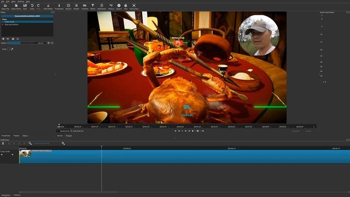Viewport: 350px width, 197px height.
Task: Switch to the Filters tab
Action: (x=25, y=136)
